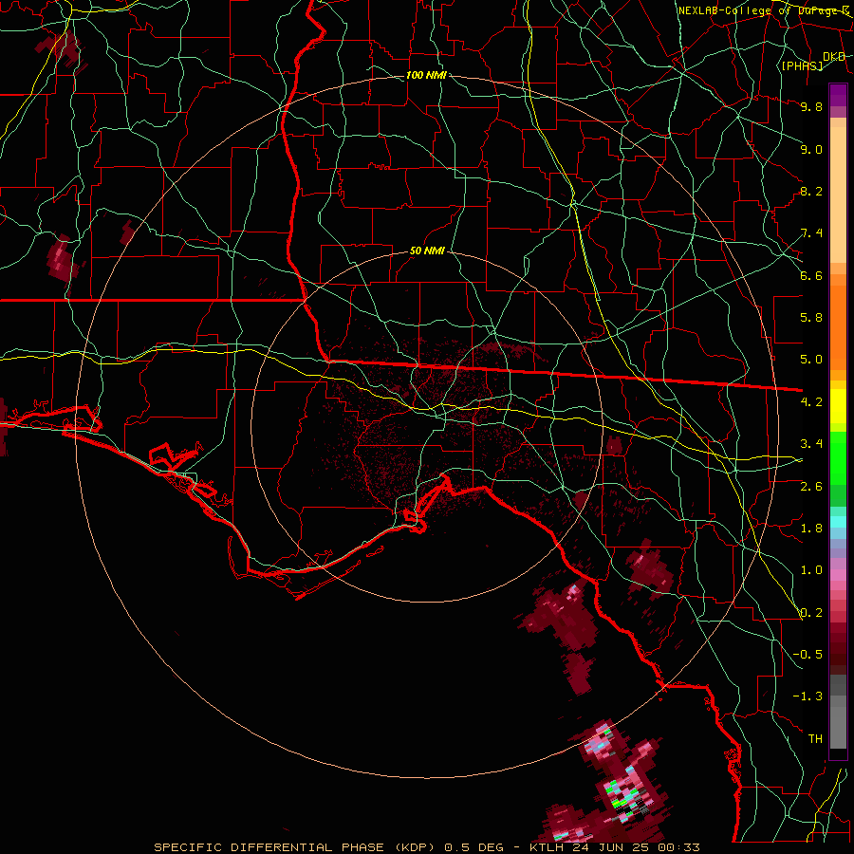The image size is (854, 854).
Task: Click the dark orange segment of the color bar
Action: (x=838, y=326)
